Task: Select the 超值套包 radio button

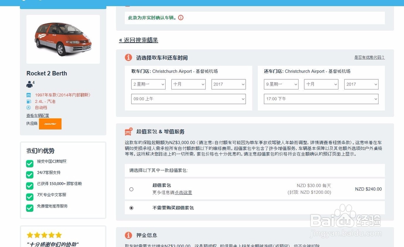Action: [x=131, y=189]
